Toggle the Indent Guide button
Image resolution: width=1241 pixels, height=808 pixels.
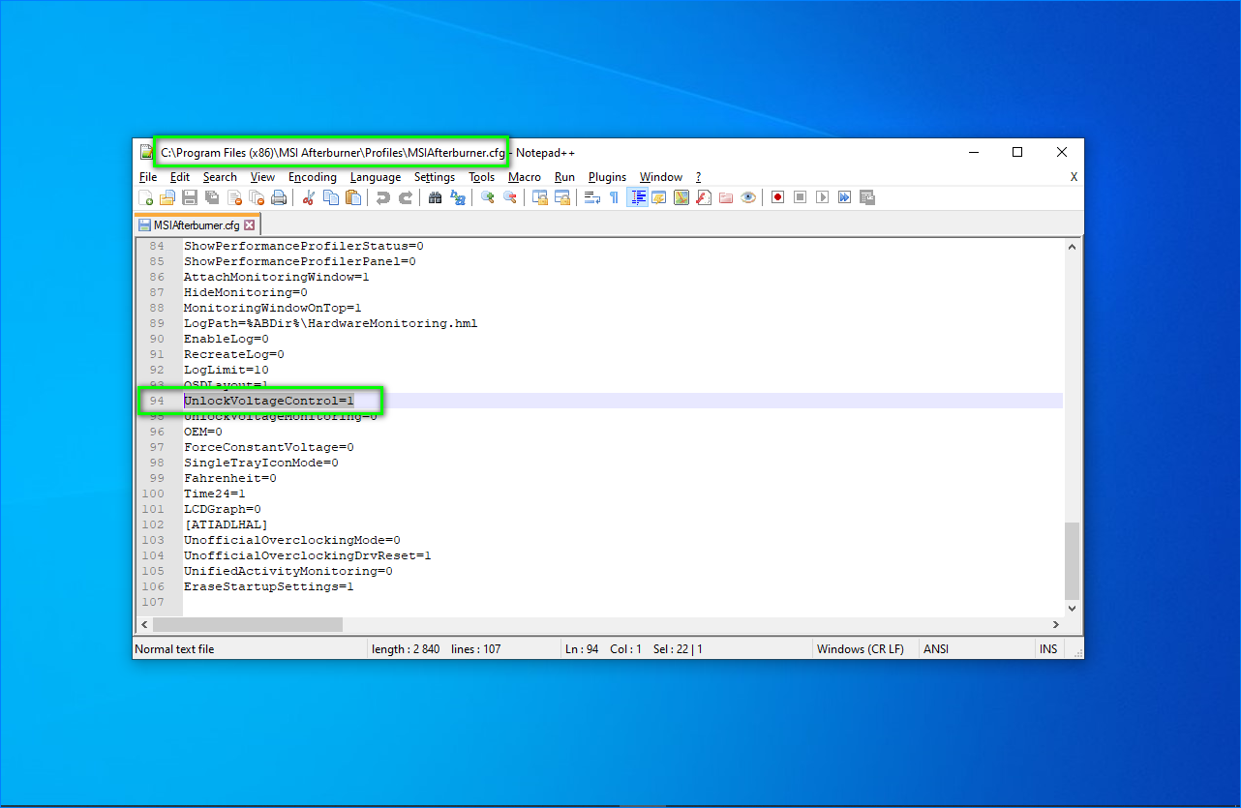coord(637,197)
